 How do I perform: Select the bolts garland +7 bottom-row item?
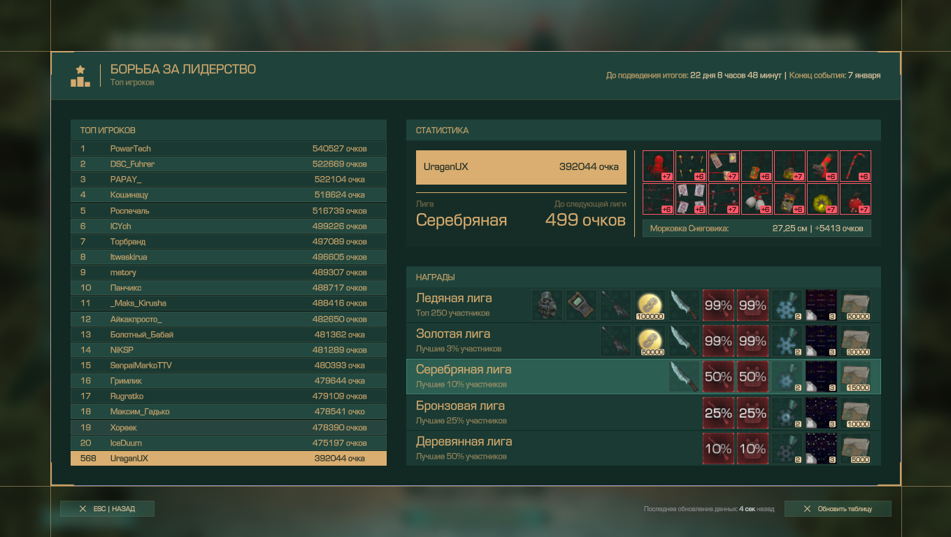tap(724, 199)
